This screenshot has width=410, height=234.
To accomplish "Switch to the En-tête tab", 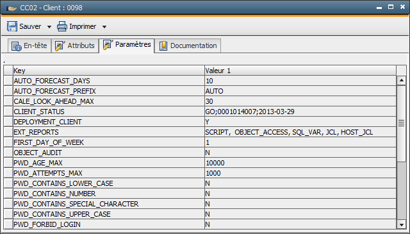I will [29, 46].
